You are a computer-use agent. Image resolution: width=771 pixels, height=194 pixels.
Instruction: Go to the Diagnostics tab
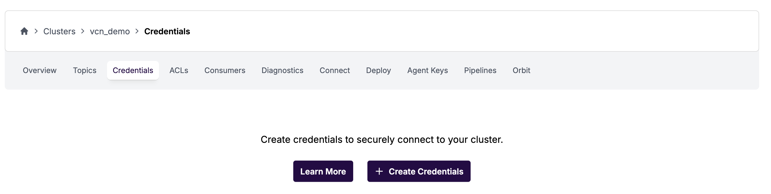[282, 70]
